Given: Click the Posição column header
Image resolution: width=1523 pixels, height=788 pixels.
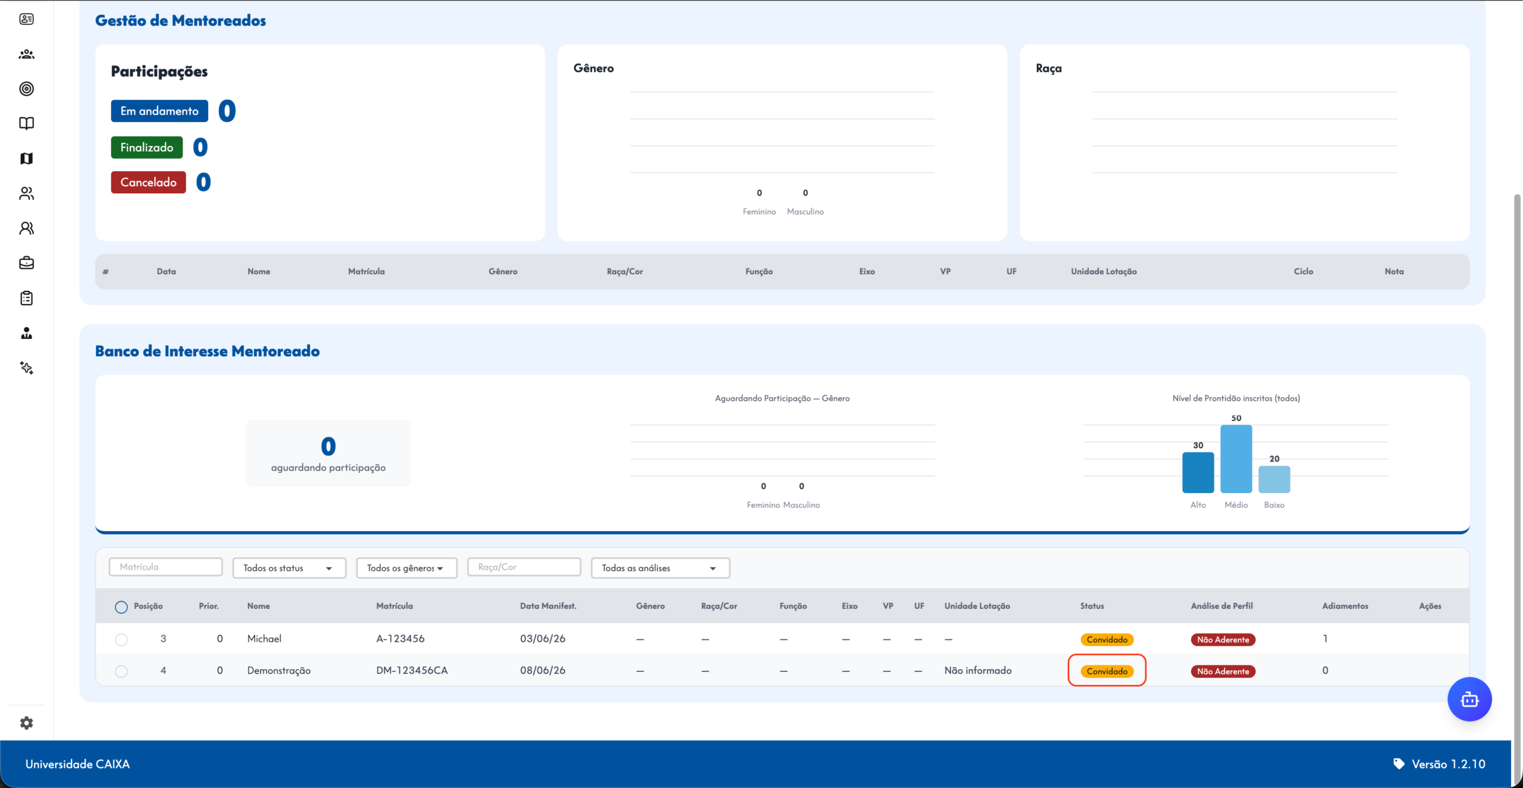Looking at the screenshot, I should [x=148, y=606].
